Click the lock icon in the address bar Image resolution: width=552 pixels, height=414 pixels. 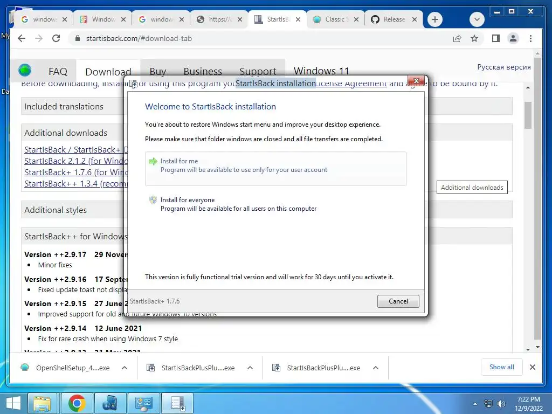click(x=78, y=38)
